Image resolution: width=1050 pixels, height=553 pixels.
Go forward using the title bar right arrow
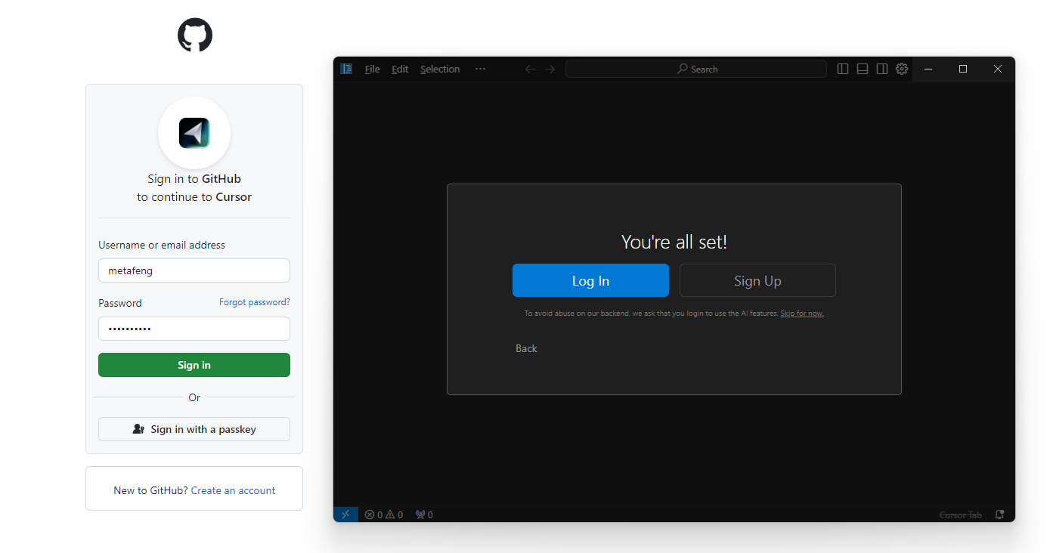tap(550, 69)
